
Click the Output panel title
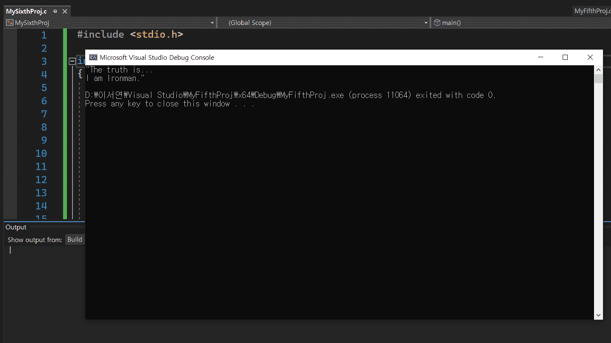(16, 227)
